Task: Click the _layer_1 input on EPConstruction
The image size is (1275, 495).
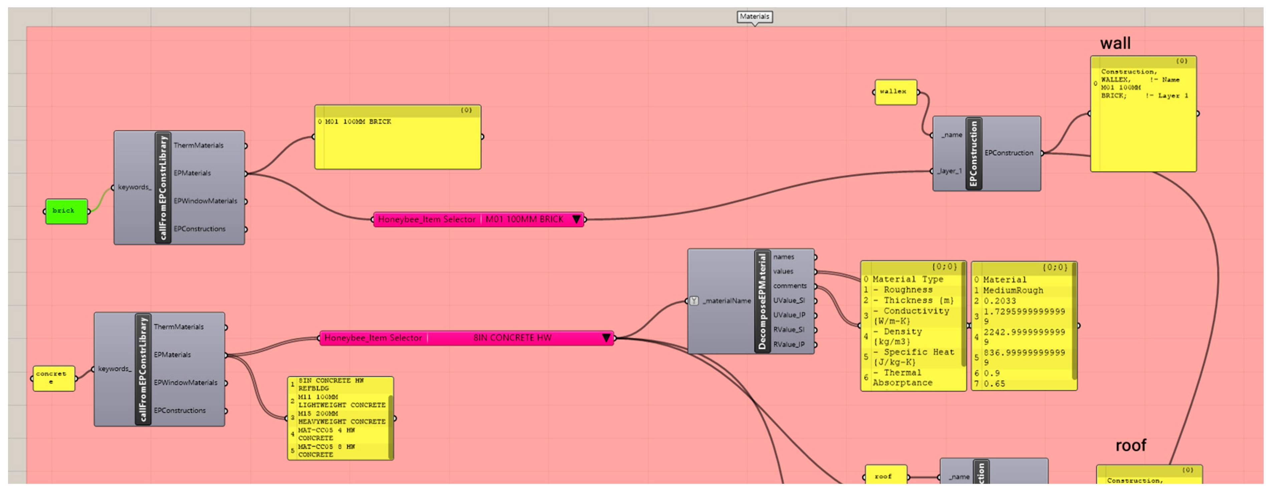Action: click(949, 171)
